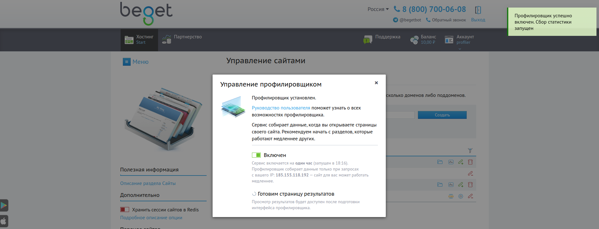The width and height of the screenshot is (599, 229).
Task: Go to beget logo home page
Action: [146, 14]
